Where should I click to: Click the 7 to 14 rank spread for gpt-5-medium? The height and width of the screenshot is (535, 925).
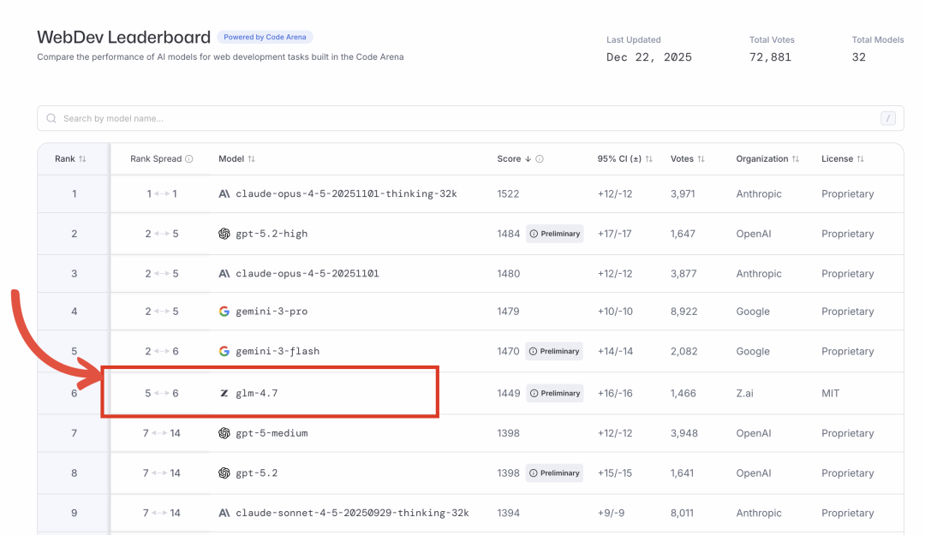click(162, 433)
